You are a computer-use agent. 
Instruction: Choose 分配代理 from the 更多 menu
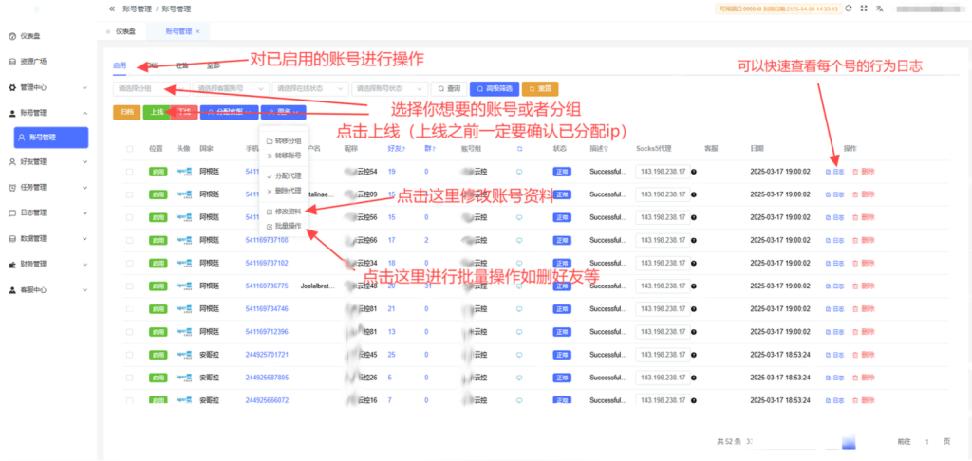[x=283, y=176]
